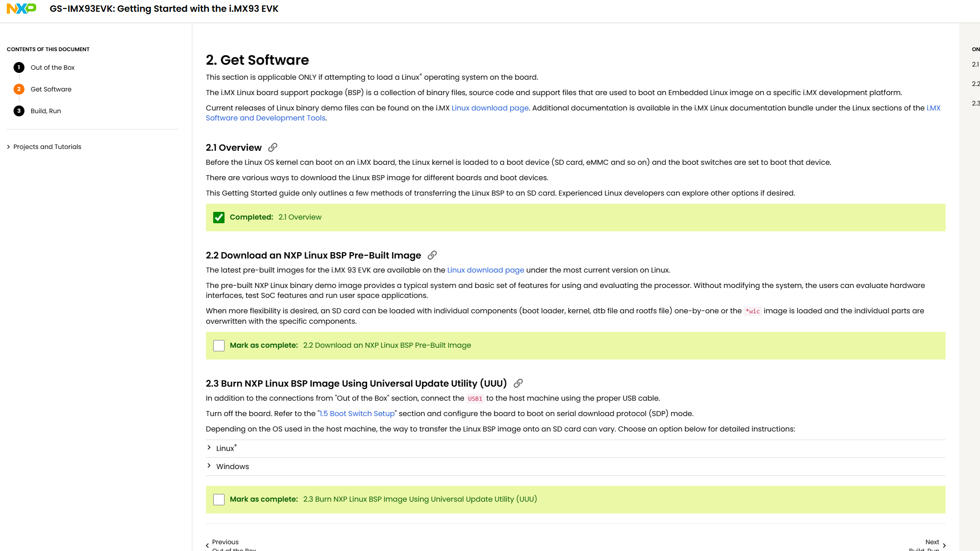Open the 1.5 Boot Switch Setup link

[x=357, y=413]
